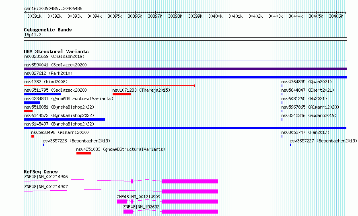This screenshot has height=216, width=358.
Task: Click transcript label ZNF48|NM_001214907
Action: [x=46, y=187]
